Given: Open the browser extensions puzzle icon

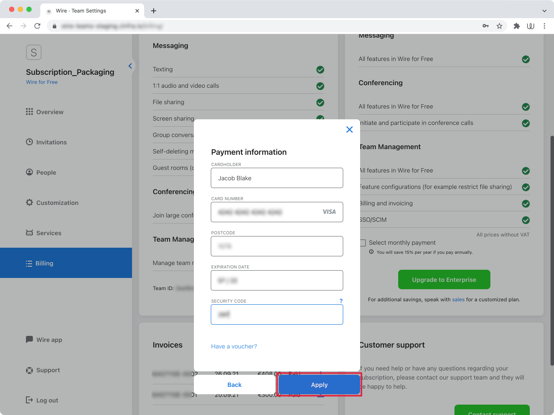Looking at the screenshot, I should tap(517, 26).
